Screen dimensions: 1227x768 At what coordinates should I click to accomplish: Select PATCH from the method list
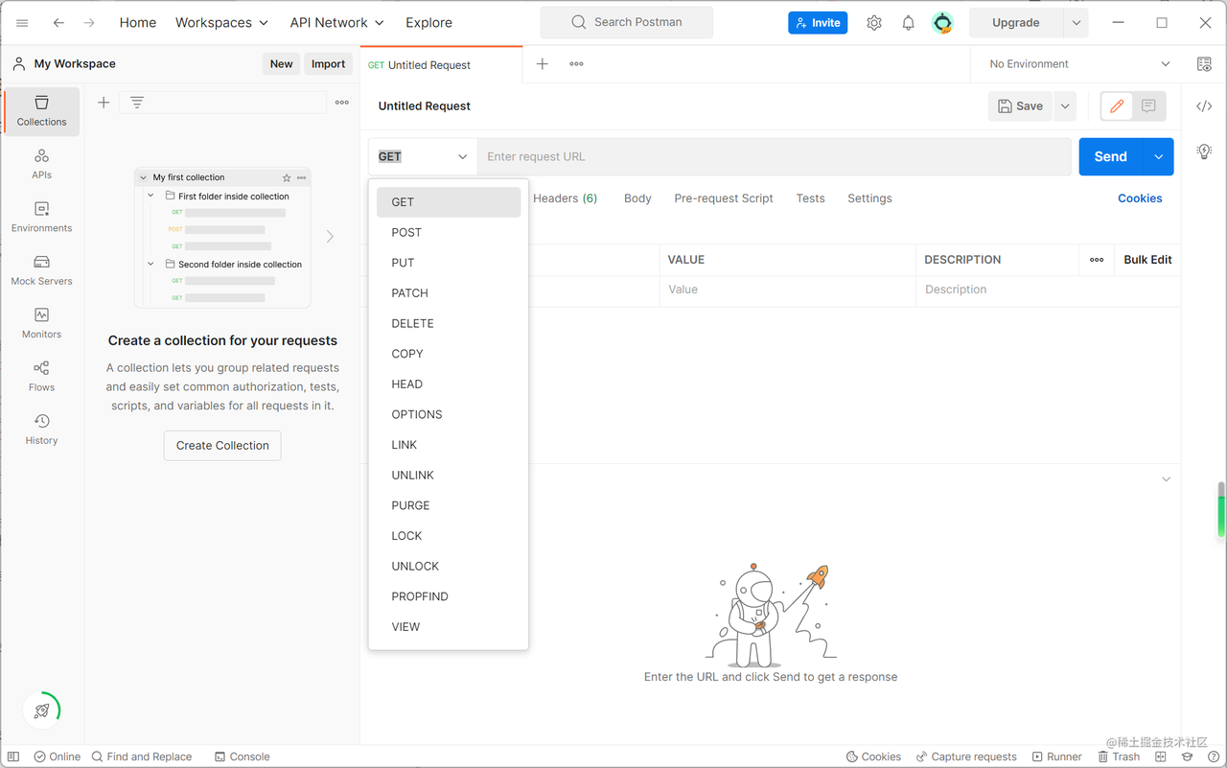pyautogui.click(x=449, y=293)
